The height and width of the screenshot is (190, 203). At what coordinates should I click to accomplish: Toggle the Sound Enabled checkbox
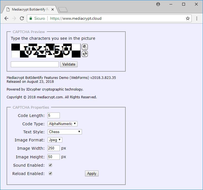point(50,165)
